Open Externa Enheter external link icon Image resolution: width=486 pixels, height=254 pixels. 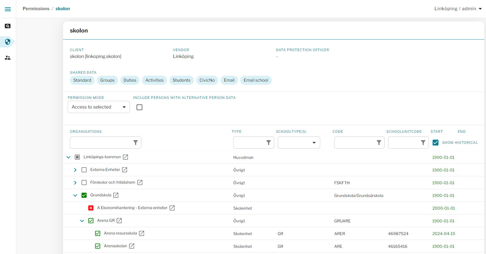125,170
